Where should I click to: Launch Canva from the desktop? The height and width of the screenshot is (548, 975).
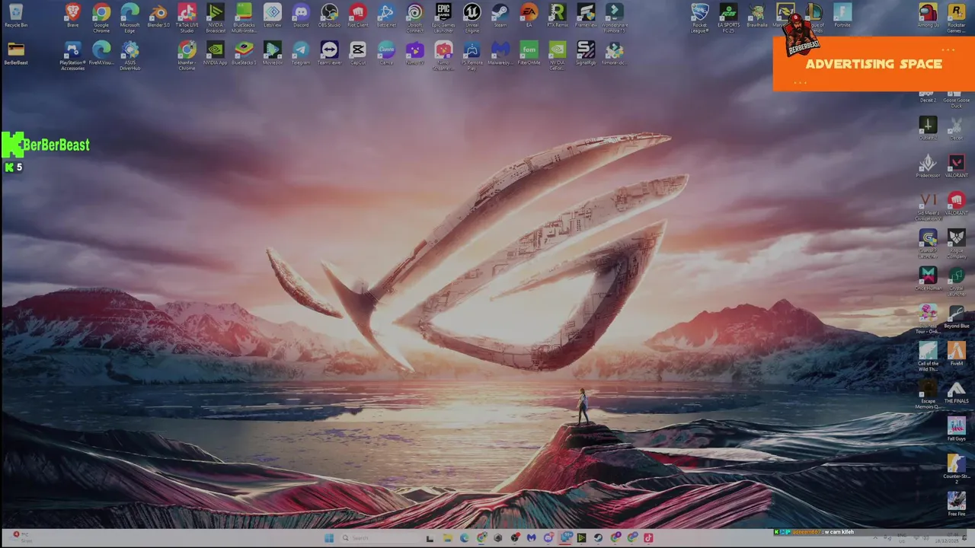(x=386, y=53)
